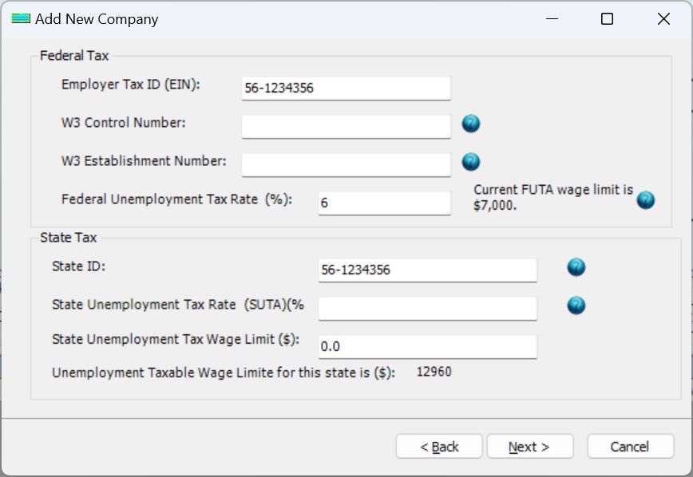Click inside the W3 Establishment Number field
Screen dimensions: 693x477
pos(346,164)
